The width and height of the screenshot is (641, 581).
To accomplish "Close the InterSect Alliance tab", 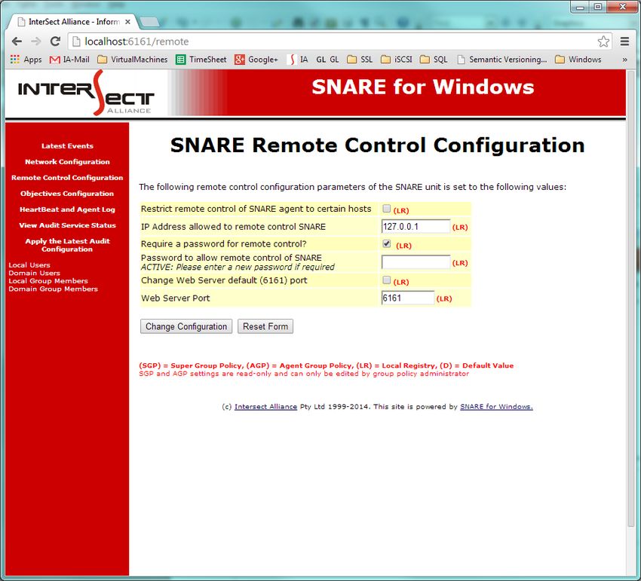I will point(127,22).
